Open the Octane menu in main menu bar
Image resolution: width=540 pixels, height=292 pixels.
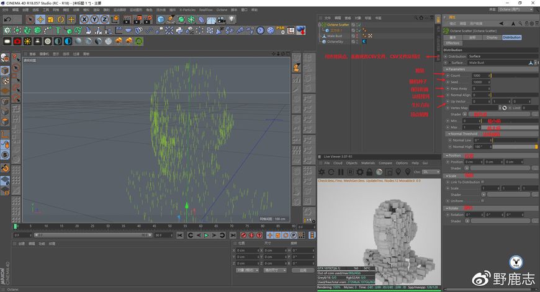[x=222, y=10]
